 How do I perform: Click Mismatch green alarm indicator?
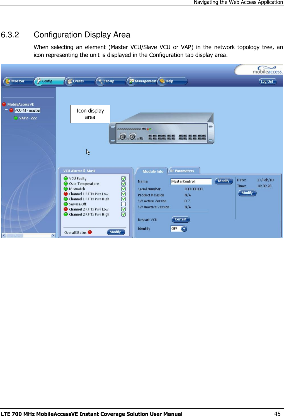tap(66, 189)
